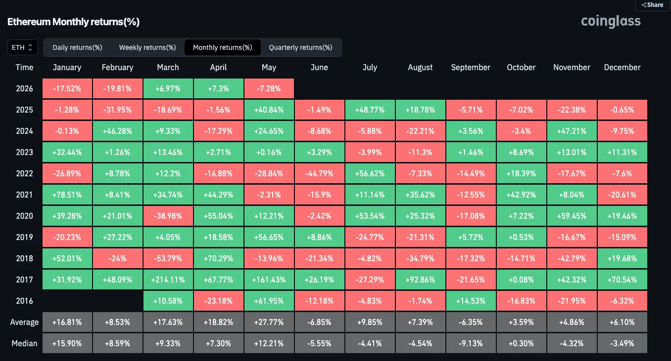This screenshot has width=671, height=361.
Task: Switch to Weekly returns(%) tab
Action: point(147,47)
